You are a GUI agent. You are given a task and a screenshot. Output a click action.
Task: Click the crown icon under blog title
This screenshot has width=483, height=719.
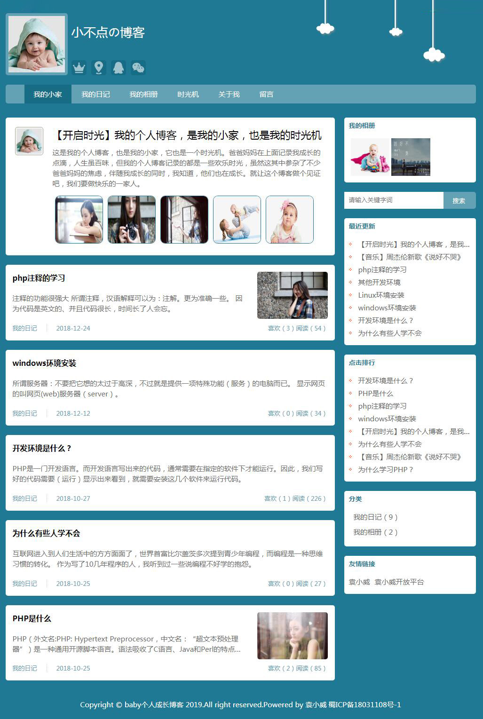point(79,68)
